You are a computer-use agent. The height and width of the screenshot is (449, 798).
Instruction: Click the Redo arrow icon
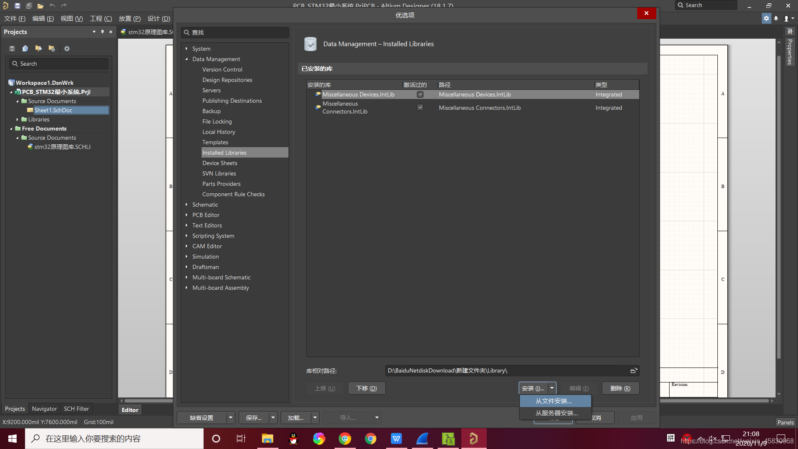pos(64,5)
